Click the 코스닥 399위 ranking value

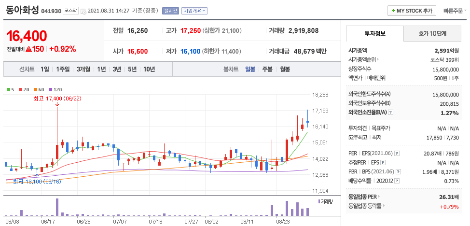[444, 59]
